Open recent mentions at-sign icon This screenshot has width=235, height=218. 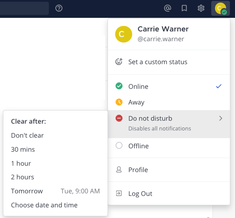point(167,8)
